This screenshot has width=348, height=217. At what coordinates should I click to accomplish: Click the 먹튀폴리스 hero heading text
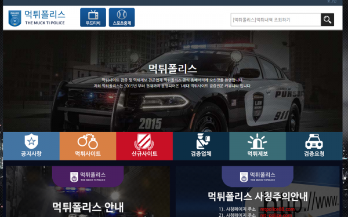coord(173,69)
